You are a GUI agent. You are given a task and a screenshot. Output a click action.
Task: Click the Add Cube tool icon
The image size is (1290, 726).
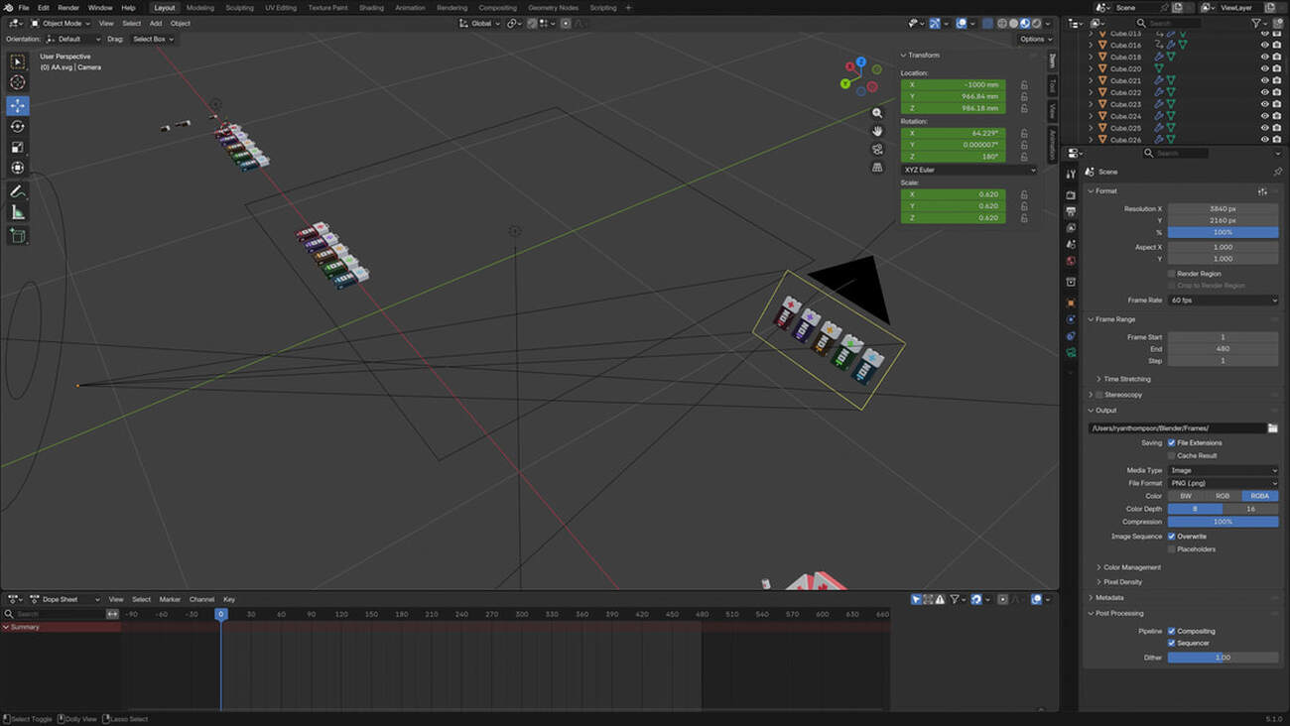(18, 235)
